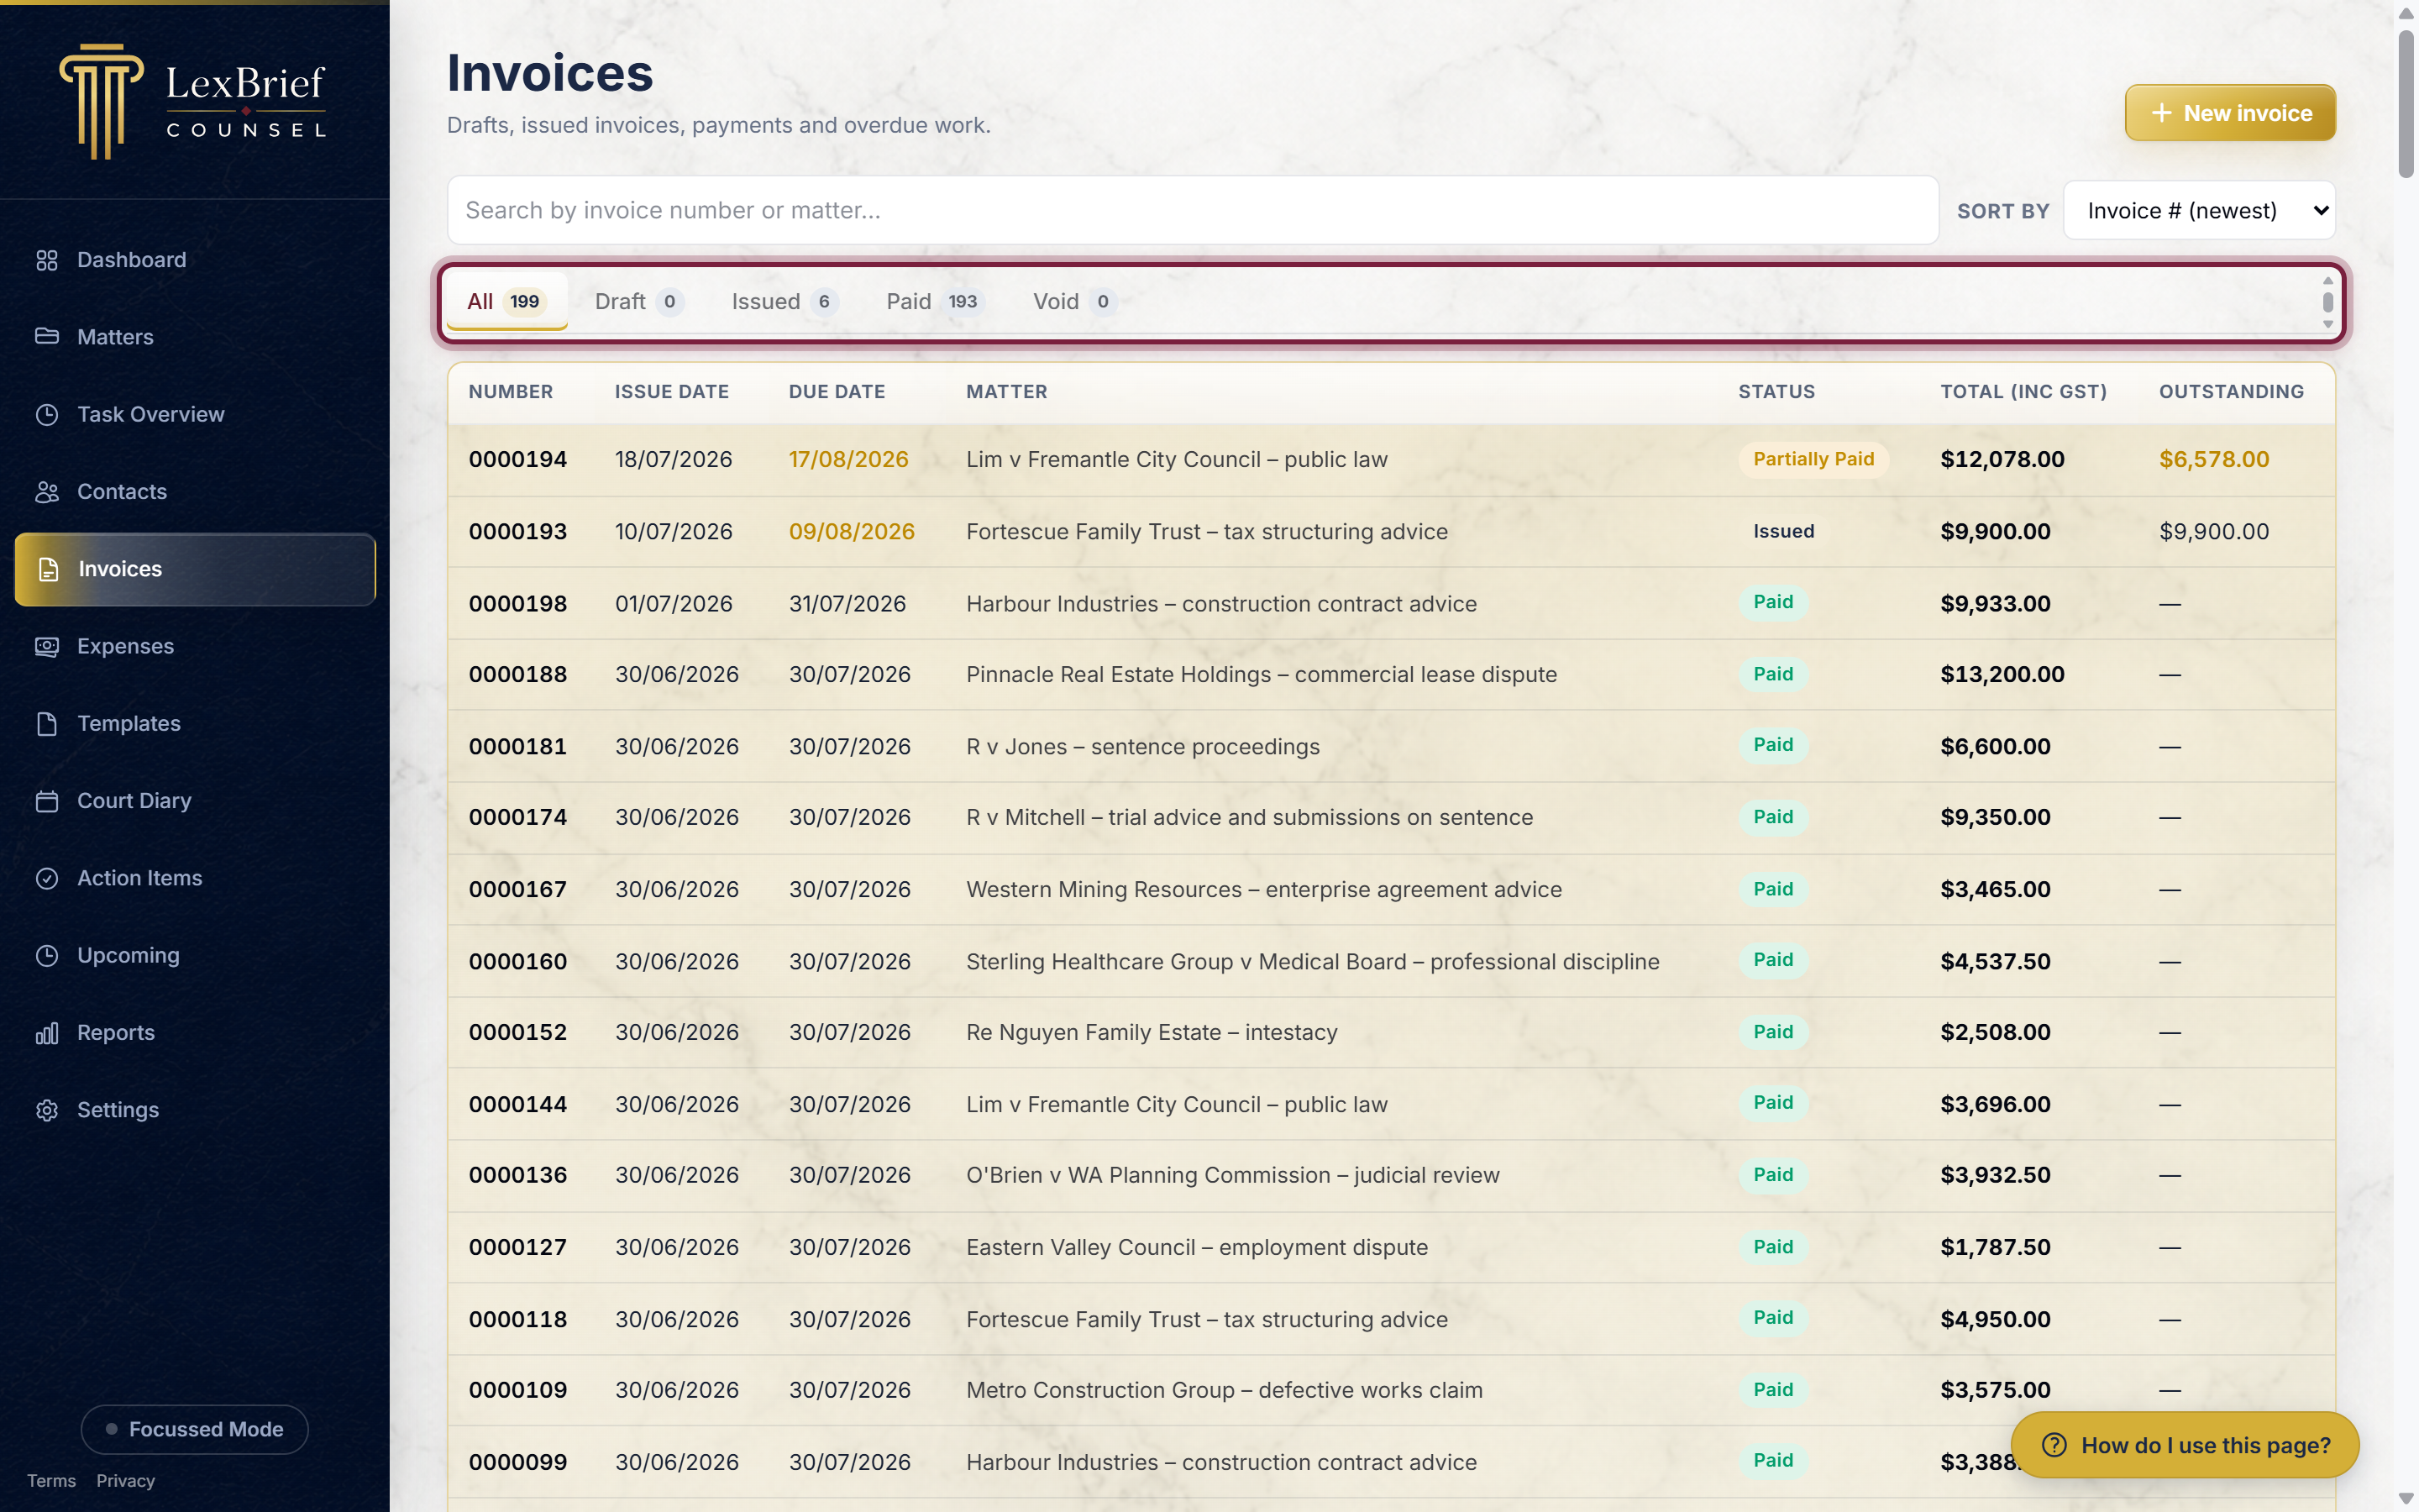Click the Expenses banknote icon
Screen dimensions: 2419x1512
(x=47, y=646)
